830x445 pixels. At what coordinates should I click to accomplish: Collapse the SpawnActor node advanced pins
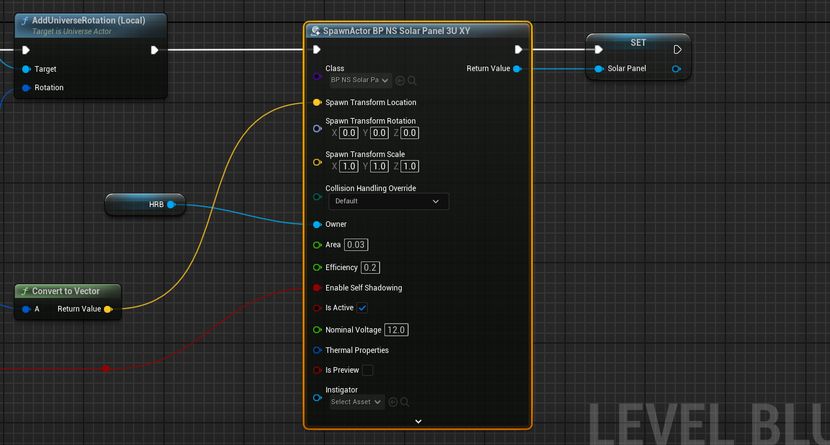click(418, 422)
